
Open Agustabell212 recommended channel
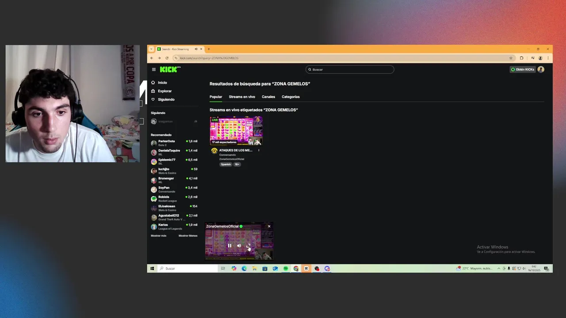tap(174, 217)
